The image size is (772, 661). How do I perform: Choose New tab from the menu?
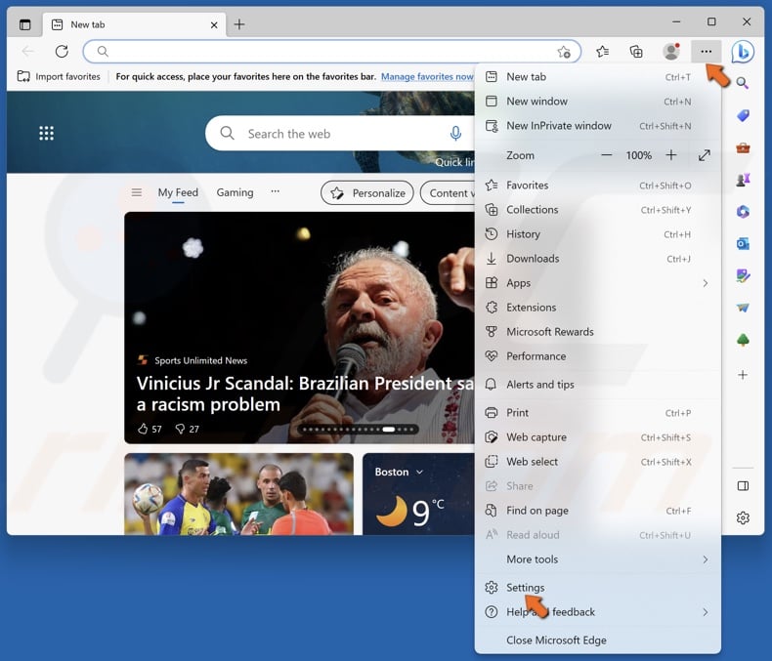[x=598, y=77]
